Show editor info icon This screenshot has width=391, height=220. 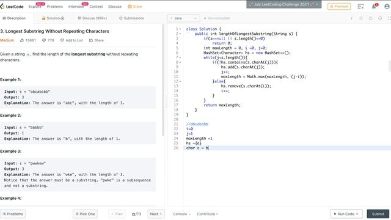352,18
